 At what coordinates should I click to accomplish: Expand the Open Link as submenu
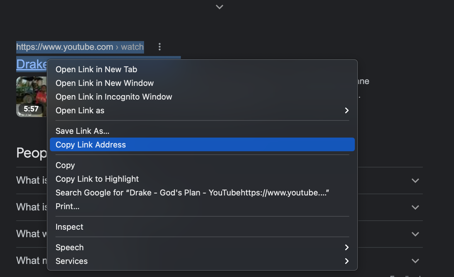pyautogui.click(x=202, y=110)
